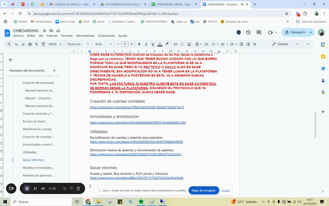Image resolution: width=329 pixels, height=206 pixels.
Task: Open Spotify from the taskbar
Action: click(141, 202)
